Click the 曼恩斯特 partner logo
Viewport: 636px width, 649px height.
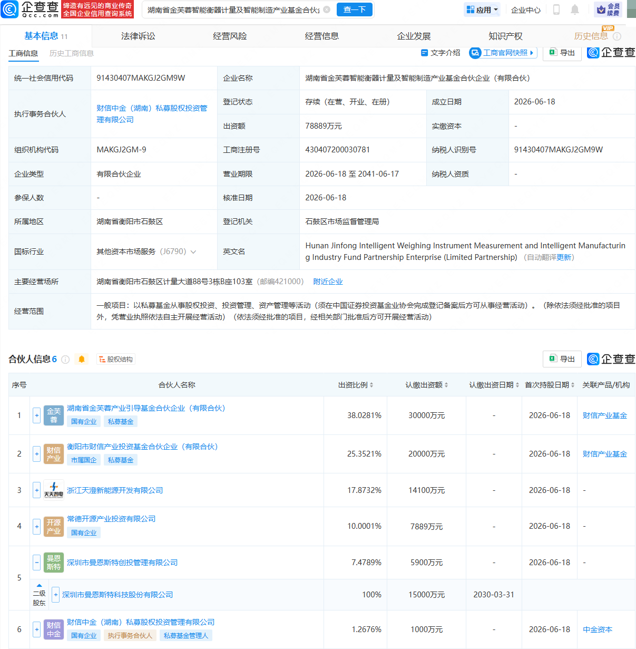[x=54, y=563]
